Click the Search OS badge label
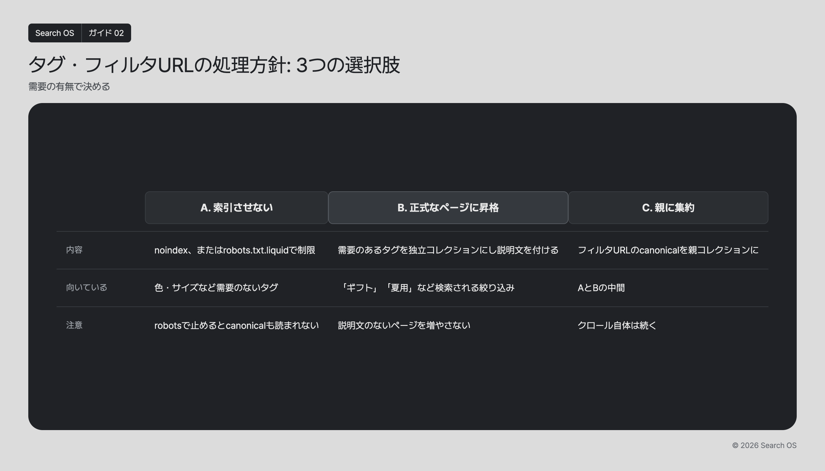Viewport: 825px width, 471px height. click(x=55, y=33)
